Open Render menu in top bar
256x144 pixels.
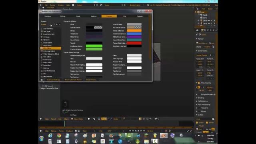pos(52,5)
